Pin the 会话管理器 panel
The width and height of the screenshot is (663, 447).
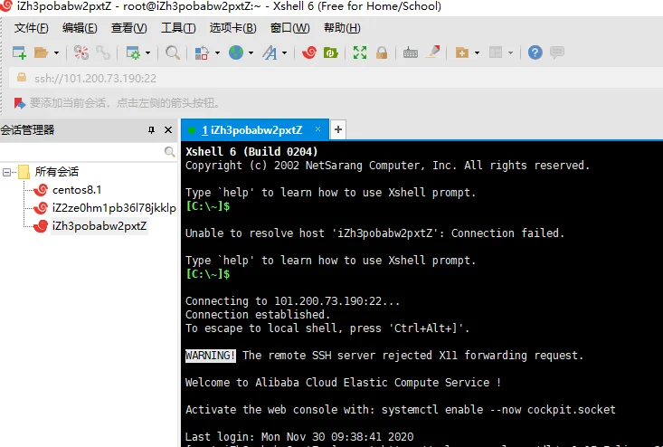click(x=151, y=129)
